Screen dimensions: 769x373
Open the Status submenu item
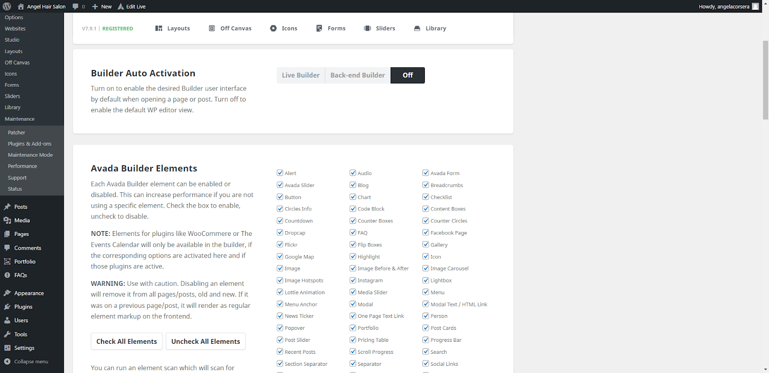(x=15, y=189)
